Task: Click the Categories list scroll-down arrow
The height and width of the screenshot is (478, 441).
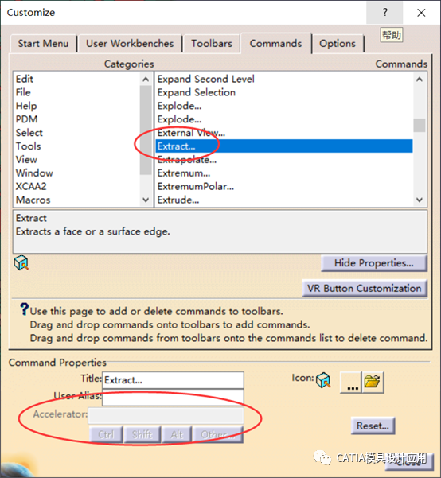Action: pos(146,200)
